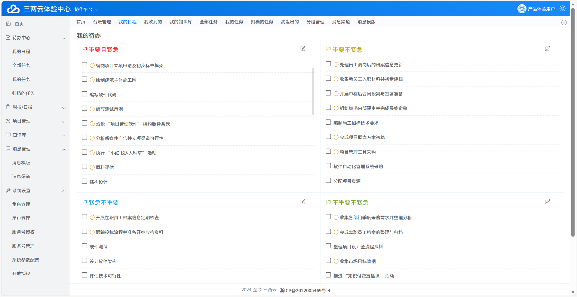Click the edit icon for 不重要不紧急 quadrant
577x297 pixels.
pos(547,202)
